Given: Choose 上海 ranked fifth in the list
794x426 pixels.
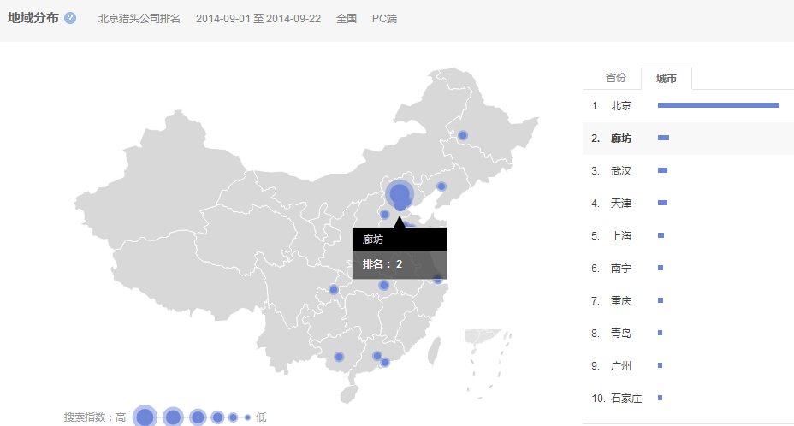Looking at the screenshot, I should pos(621,236).
